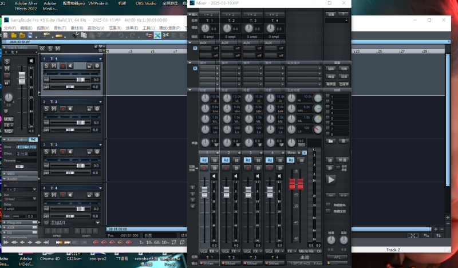
Task: Click the lock icon on track T: 3
Action: click(x=90, y=152)
